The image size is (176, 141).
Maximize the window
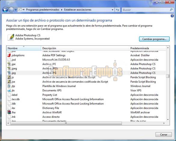(162, 2)
